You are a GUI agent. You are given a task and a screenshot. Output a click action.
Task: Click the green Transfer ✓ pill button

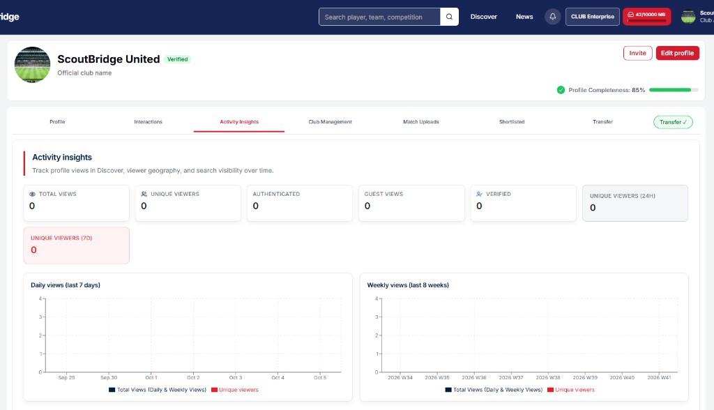673,122
